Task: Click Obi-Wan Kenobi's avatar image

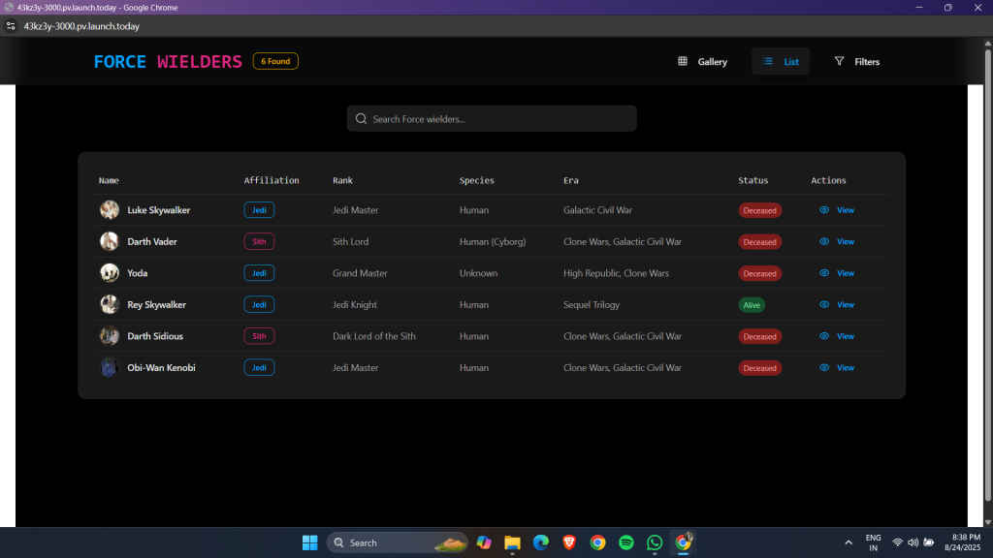Action: pos(110,368)
